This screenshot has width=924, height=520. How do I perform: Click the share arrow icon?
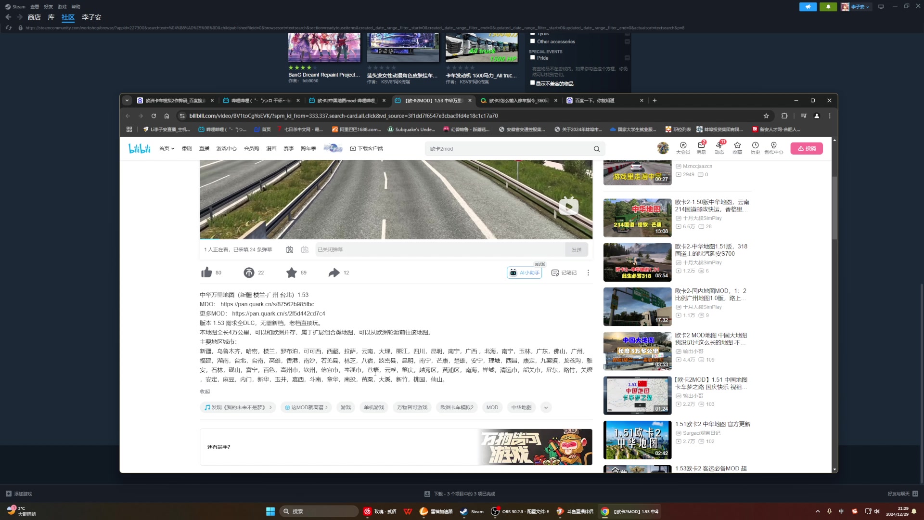tap(334, 273)
